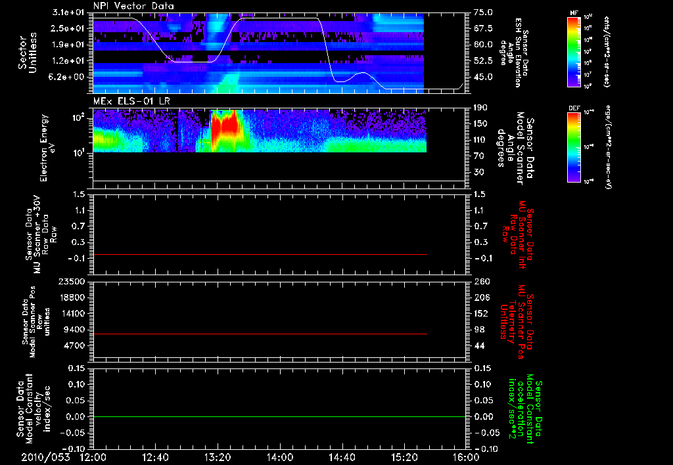Click the '190' scanner angle axis value
673x465 pixels.
tap(480, 108)
